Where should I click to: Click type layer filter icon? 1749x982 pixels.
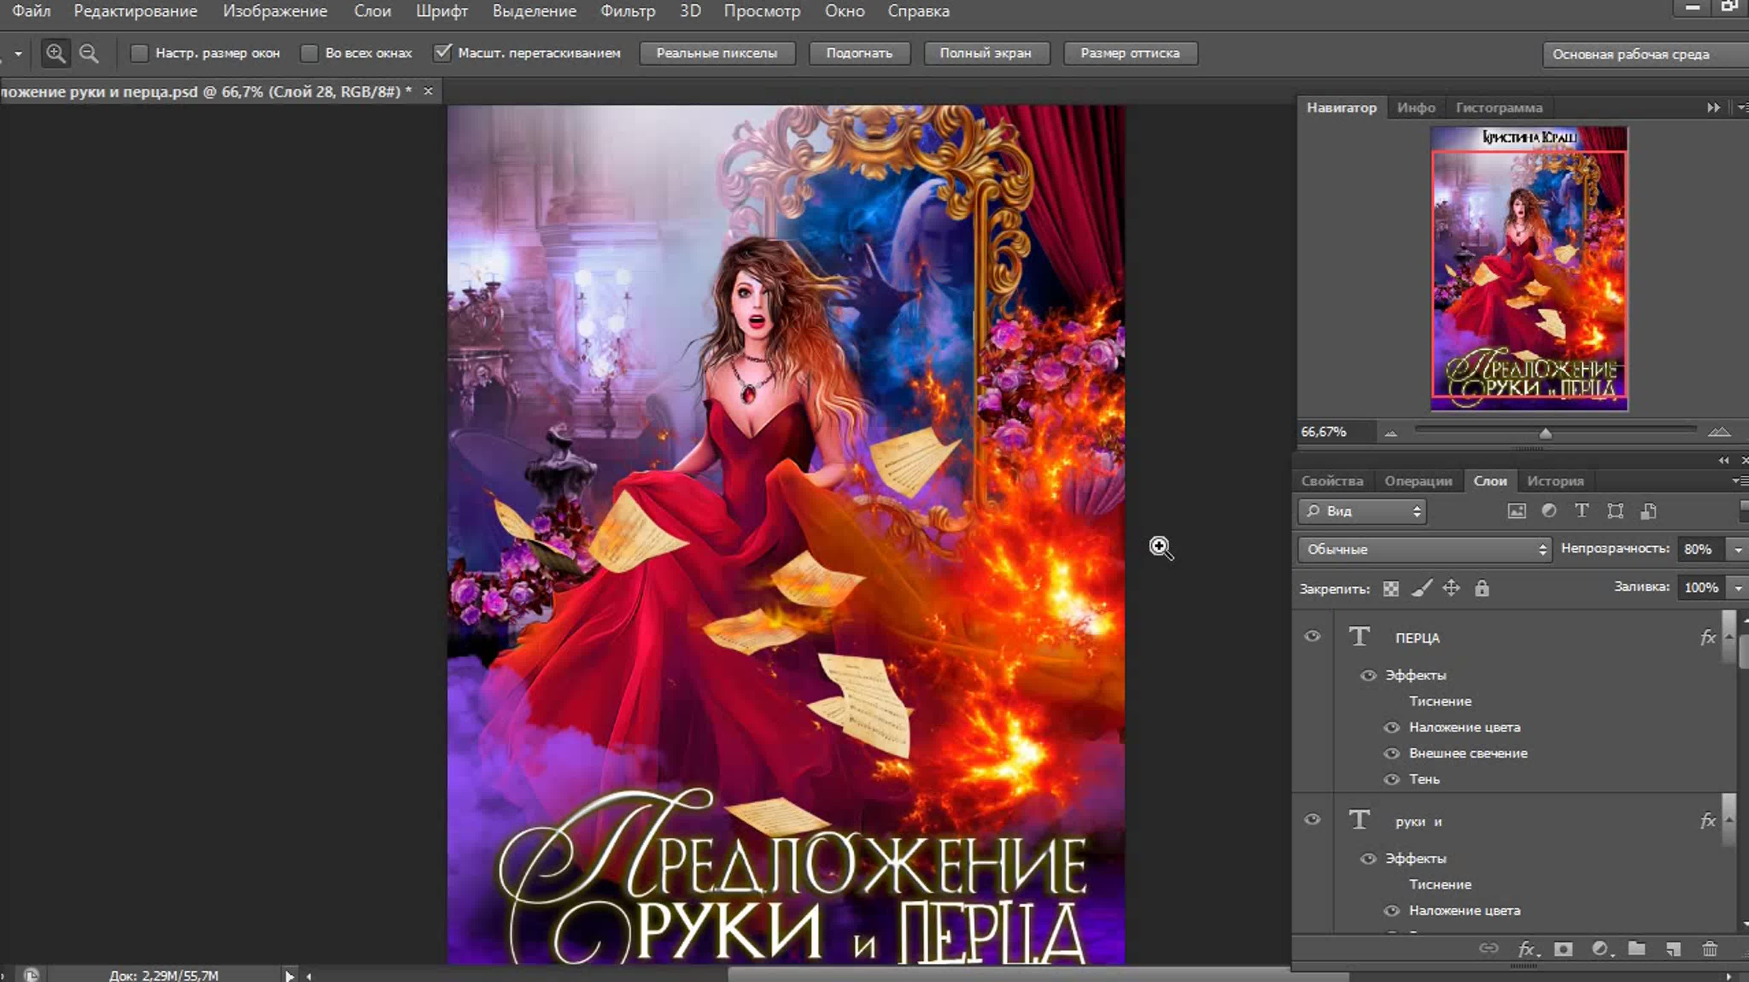[1581, 511]
